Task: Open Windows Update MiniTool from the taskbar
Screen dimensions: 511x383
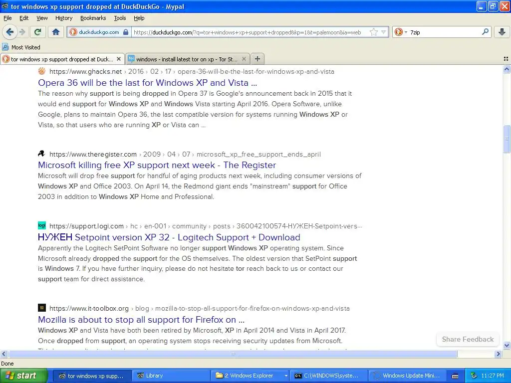Action: [x=408, y=376]
